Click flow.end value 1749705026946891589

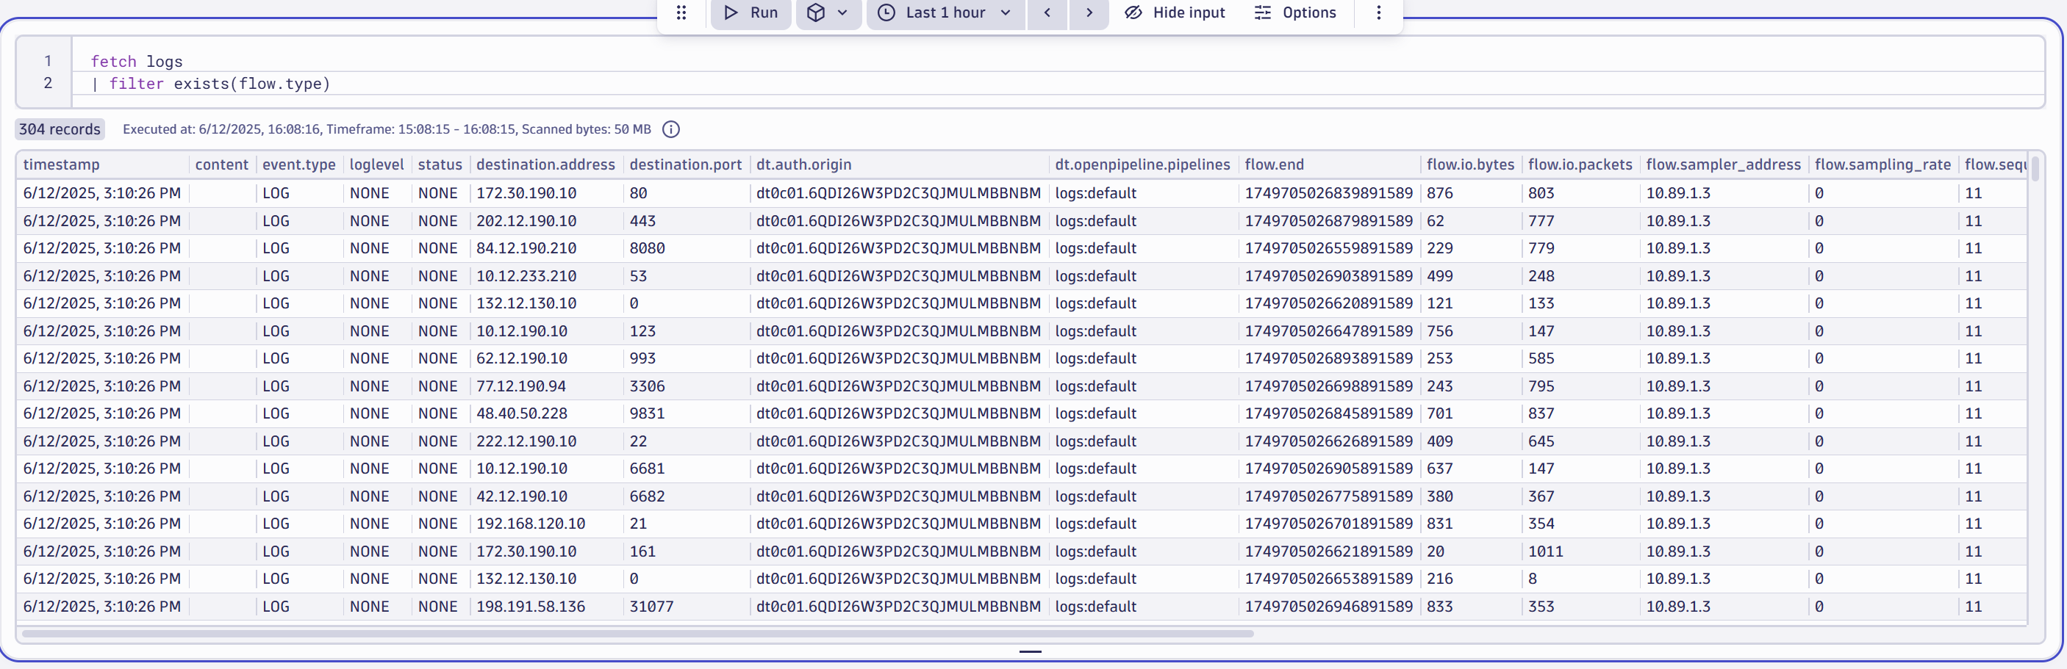pos(1329,607)
